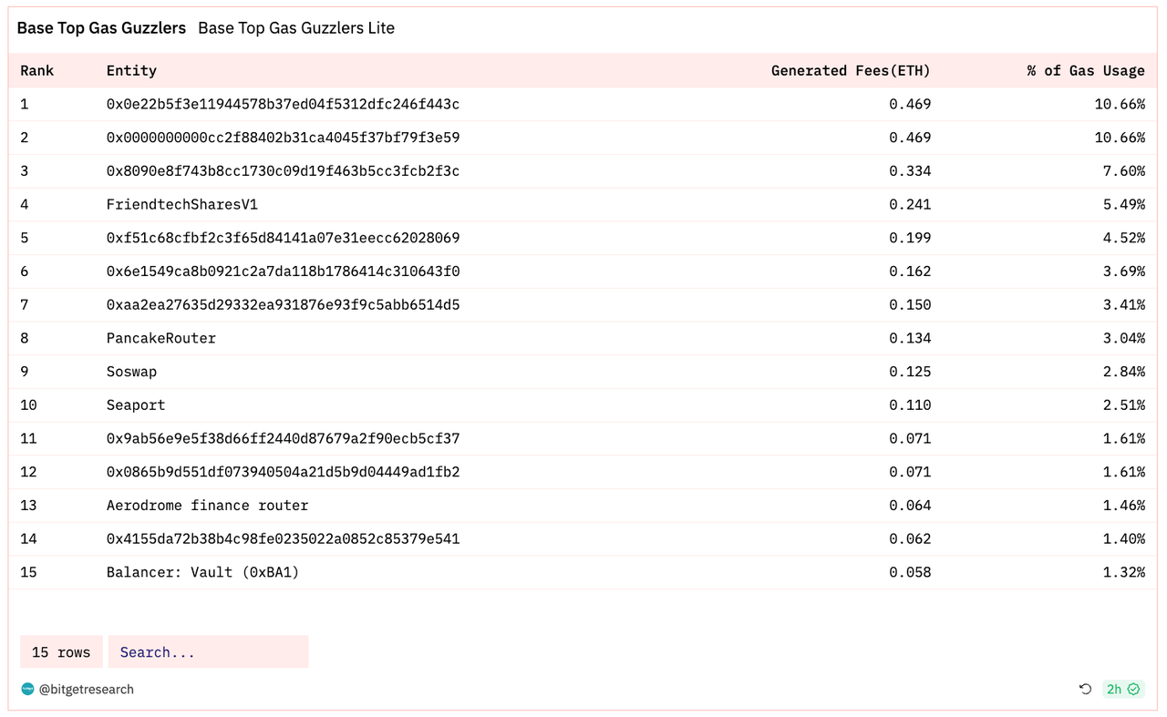The width and height of the screenshot is (1167, 717).
Task: Select the PancakeRouter entity
Action: pyautogui.click(x=161, y=338)
